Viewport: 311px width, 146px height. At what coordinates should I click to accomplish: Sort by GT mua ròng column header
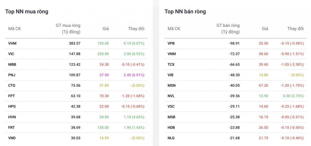pyautogui.click(x=68, y=29)
